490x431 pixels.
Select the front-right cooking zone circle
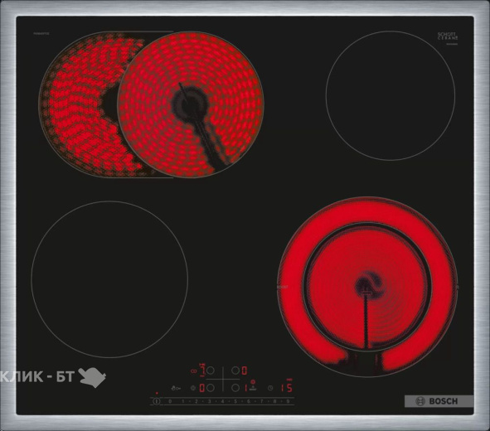pyautogui.click(x=235, y=388)
